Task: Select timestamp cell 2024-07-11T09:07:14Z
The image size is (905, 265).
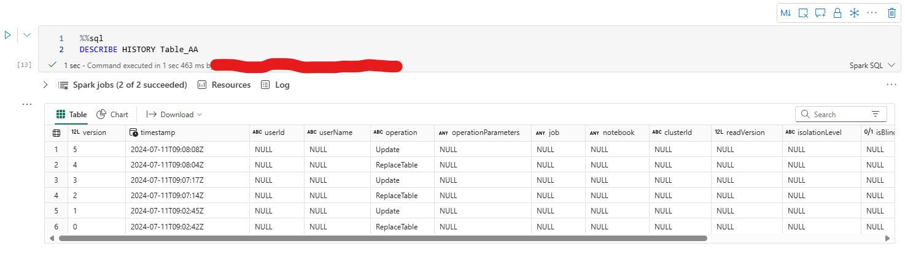Action: coord(187,196)
